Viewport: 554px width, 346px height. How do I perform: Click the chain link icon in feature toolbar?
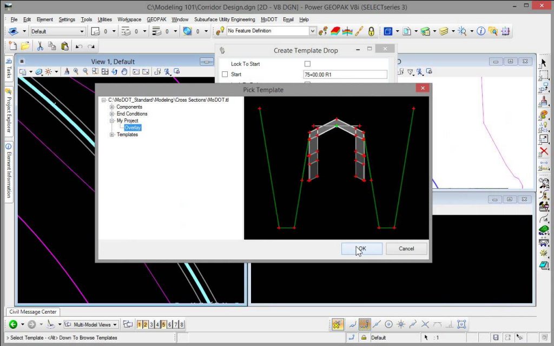[359, 31]
